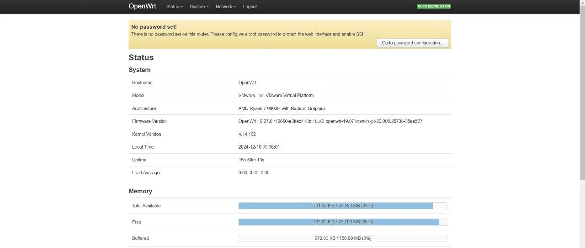Click the Architecture label
Viewport: 585px width, 248px height.
click(x=144, y=108)
